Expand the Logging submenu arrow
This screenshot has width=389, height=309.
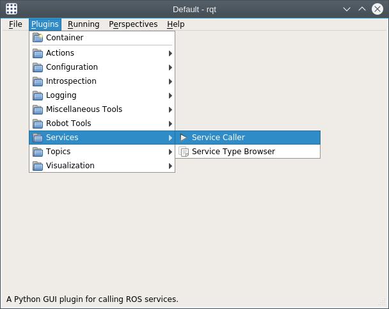click(170, 95)
